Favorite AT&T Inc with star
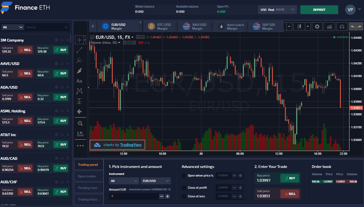 pos(67,135)
